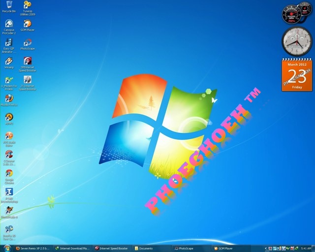The image size is (315, 252).
Task: Launch AIMP2 desktop shortcut
Action: [x=9, y=119]
